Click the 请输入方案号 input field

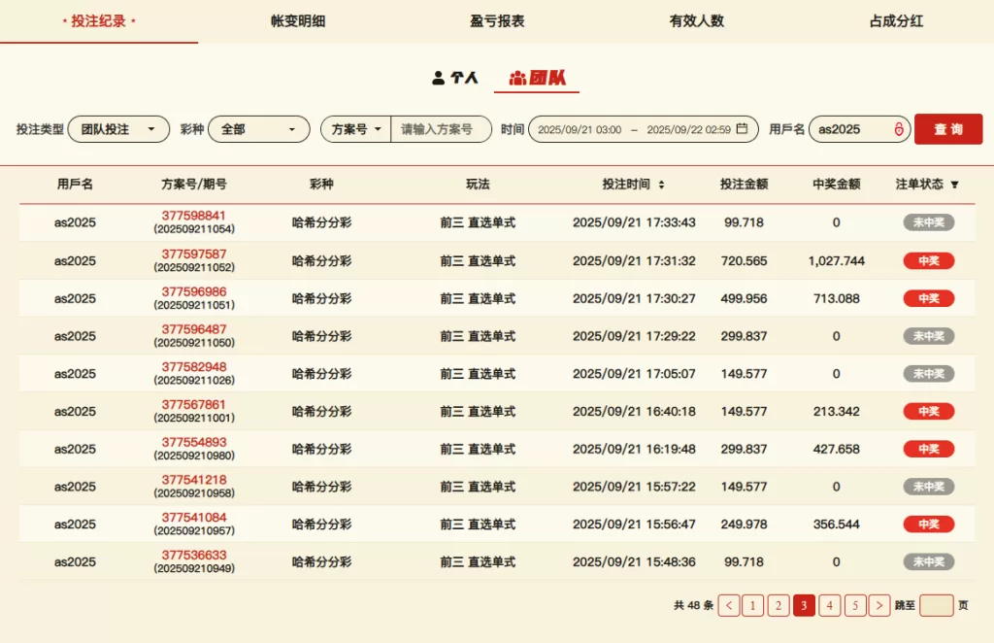click(441, 129)
